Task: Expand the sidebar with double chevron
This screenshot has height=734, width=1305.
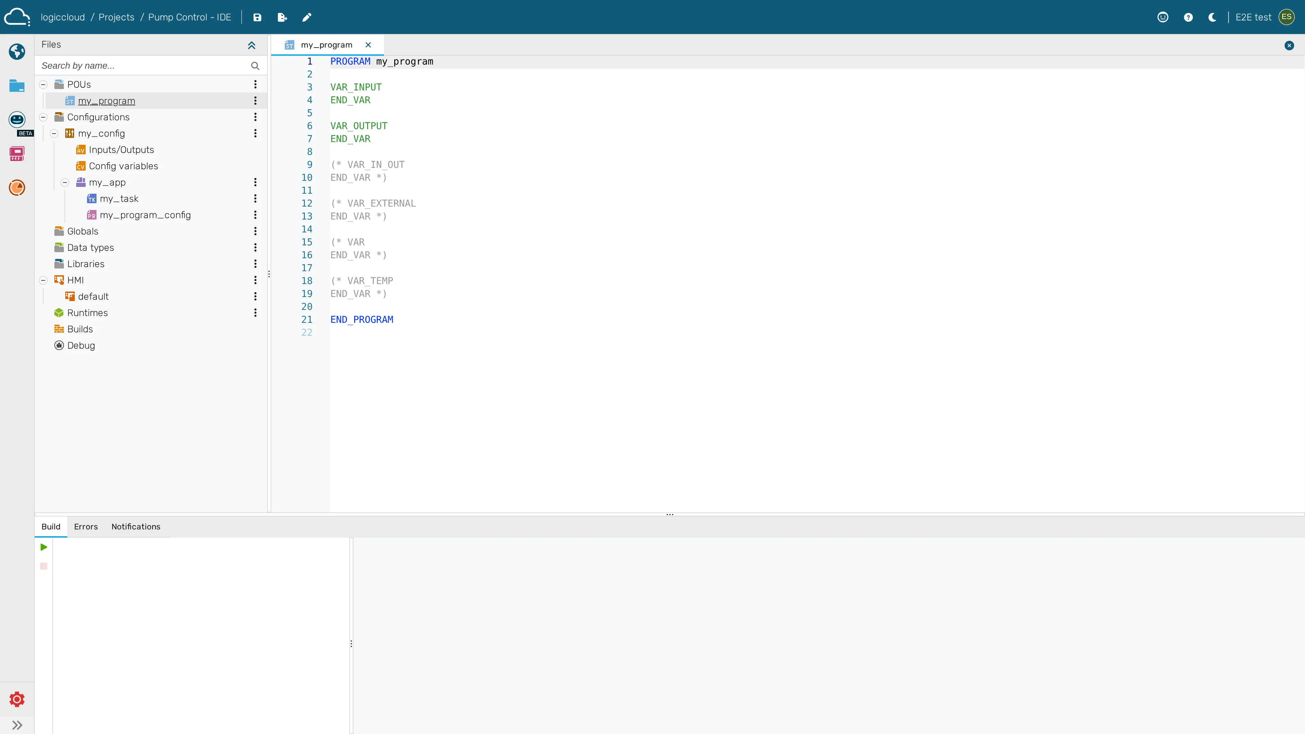Action: [x=17, y=725]
